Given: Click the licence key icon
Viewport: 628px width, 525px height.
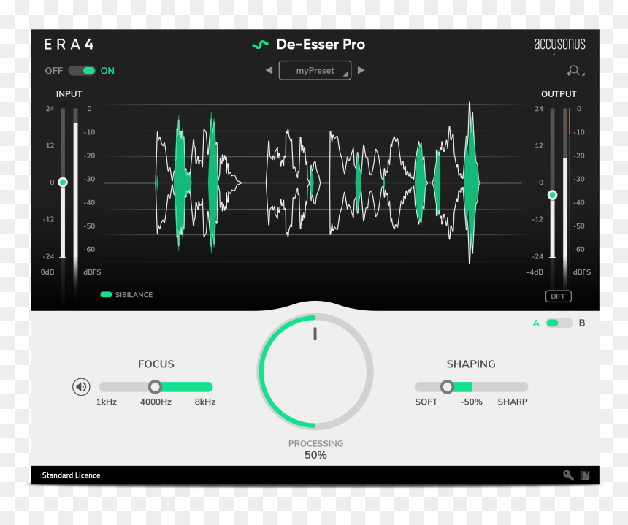Looking at the screenshot, I should [568, 475].
